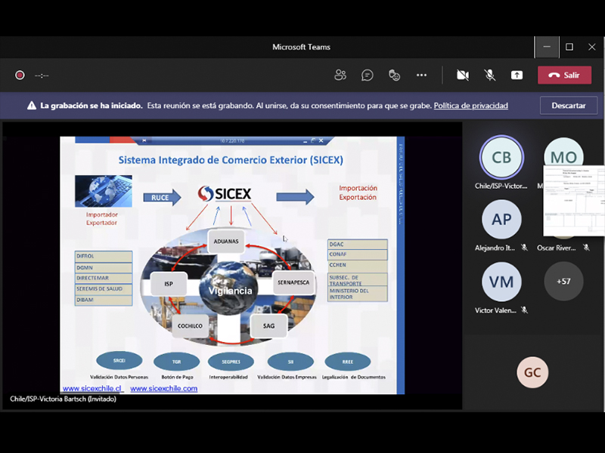Click the SICEX logo in slide
The height and width of the screenshot is (453, 605).
pos(225,194)
